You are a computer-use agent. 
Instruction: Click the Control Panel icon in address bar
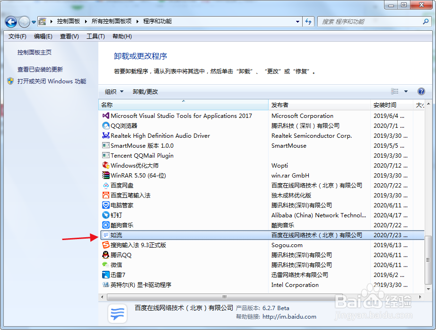42,21
